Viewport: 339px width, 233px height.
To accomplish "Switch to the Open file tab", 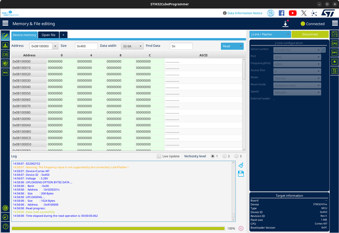I will tap(49, 35).
